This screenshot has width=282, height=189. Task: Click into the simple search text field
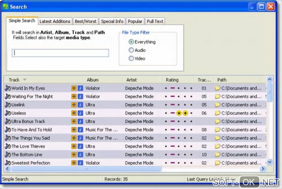click(60, 53)
